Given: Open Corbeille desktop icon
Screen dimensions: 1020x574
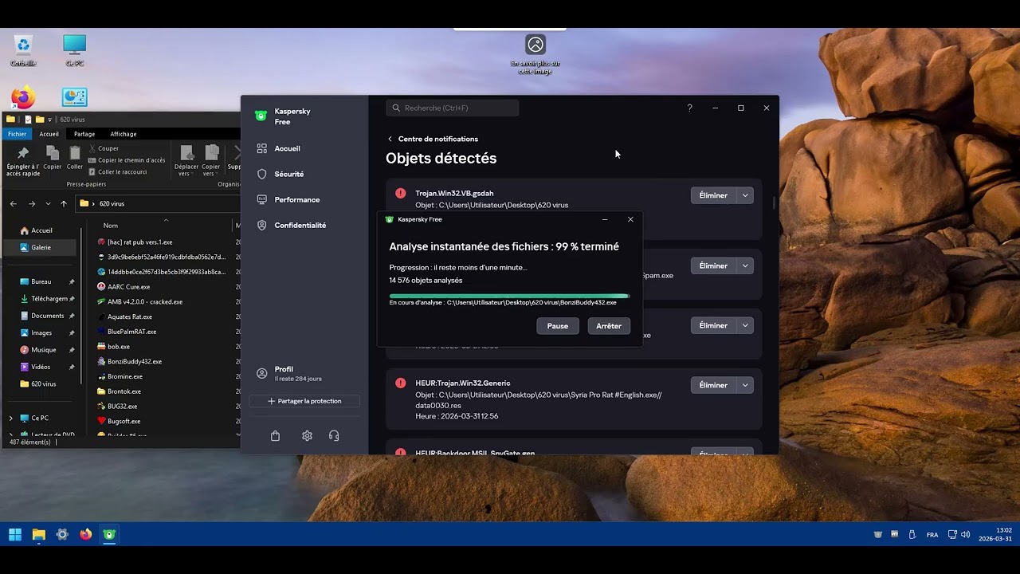Looking at the screenshot, I should [23, 50].
